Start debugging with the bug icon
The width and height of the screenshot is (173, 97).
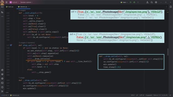point(134,2)
